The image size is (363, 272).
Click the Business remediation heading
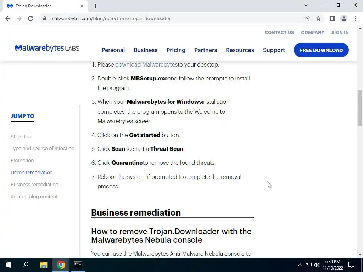tap(136, 212)
